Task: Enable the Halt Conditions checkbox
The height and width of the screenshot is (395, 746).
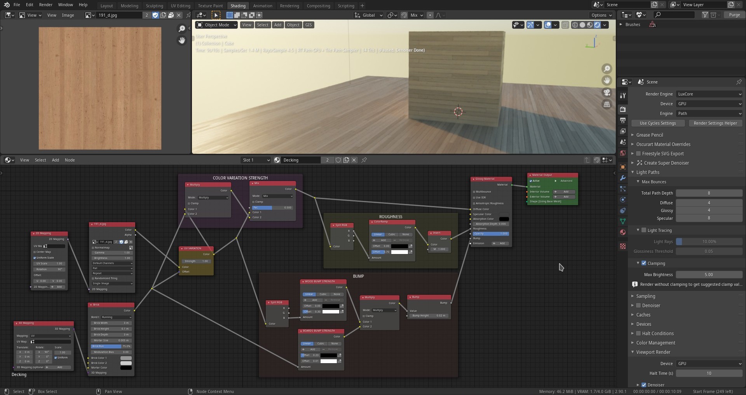Action: 638,334
